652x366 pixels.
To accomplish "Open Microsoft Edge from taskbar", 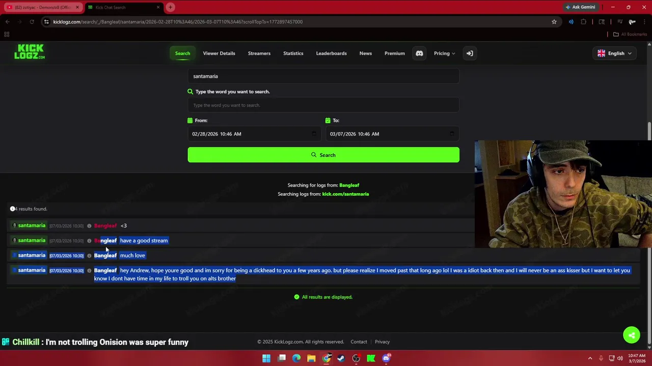I will pyautogui.click(x=296, y=358).
